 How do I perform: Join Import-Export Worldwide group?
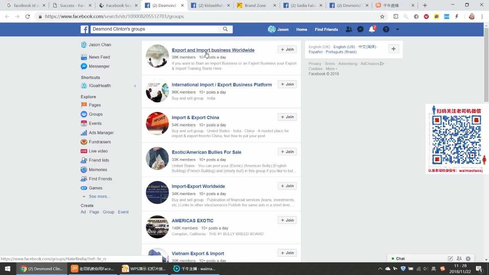[x=287, y=186]
